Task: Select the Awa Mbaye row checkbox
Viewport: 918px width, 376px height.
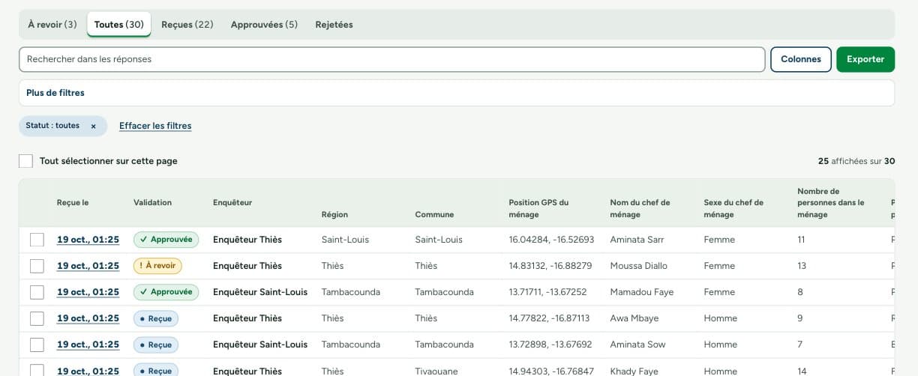Action: point(37,318)
